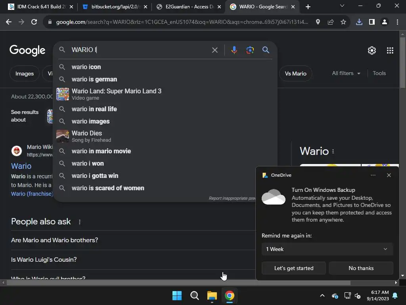
Task: Click Let's get started button
Action: point(294,268)
